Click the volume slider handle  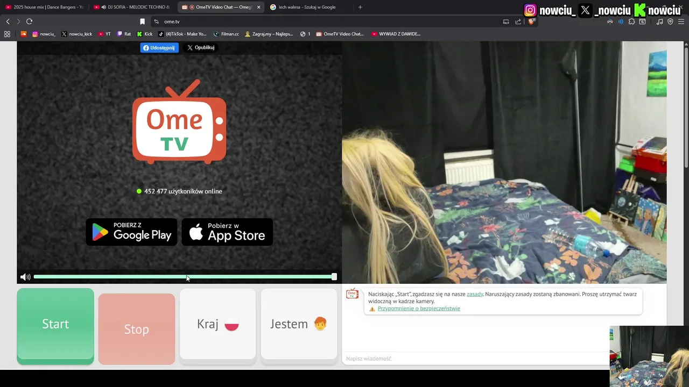tap(334, 277)
